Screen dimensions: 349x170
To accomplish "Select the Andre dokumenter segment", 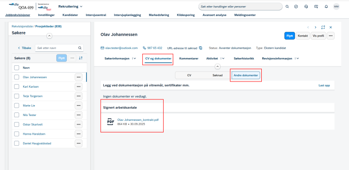I will 246,75.
